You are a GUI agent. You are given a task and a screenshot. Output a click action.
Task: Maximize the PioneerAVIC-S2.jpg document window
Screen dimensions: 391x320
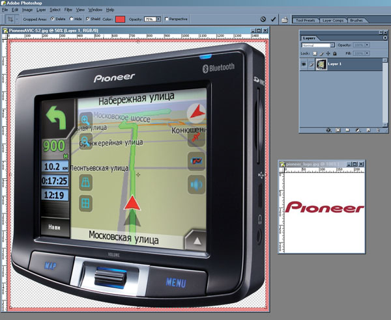(x=259, y=31)
